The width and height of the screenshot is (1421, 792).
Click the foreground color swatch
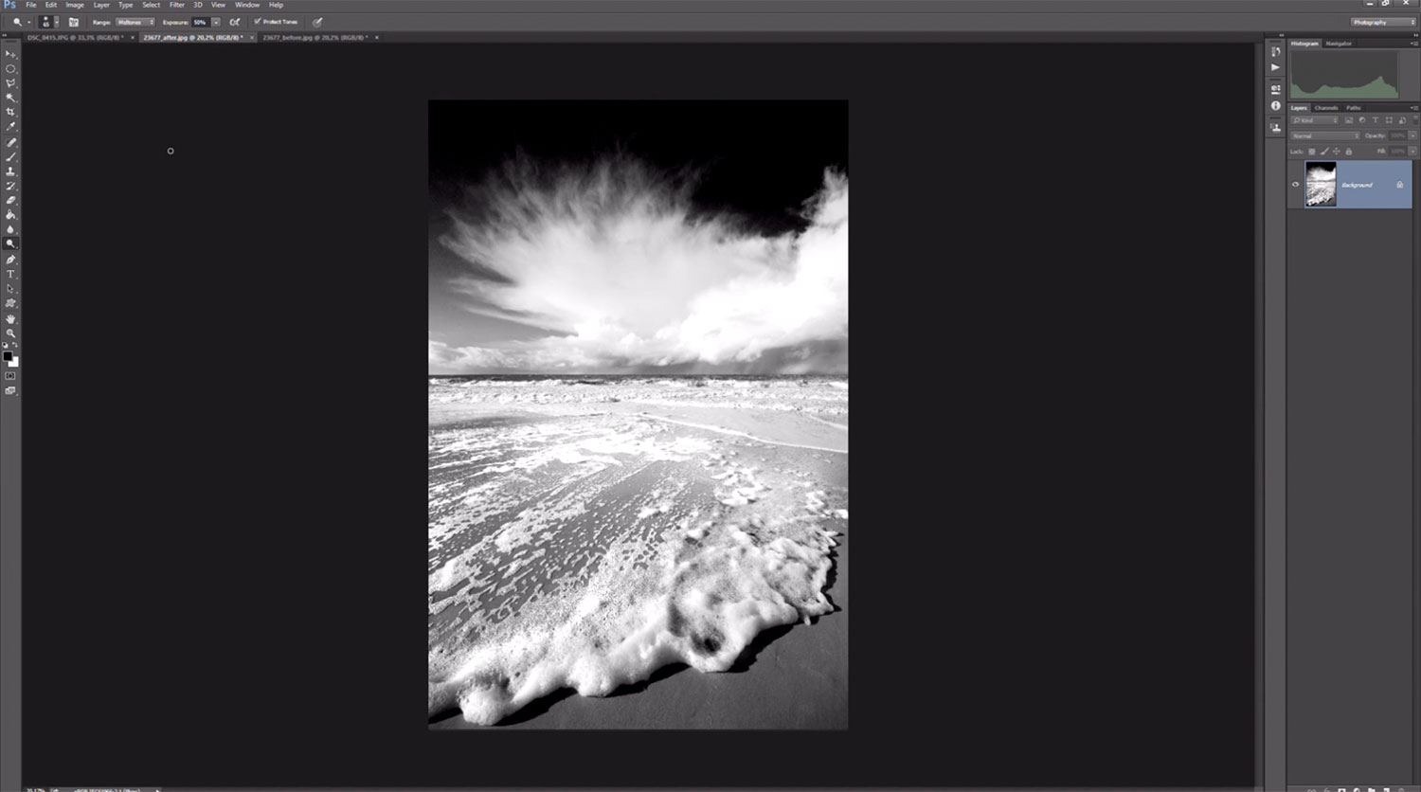point(8,356)
